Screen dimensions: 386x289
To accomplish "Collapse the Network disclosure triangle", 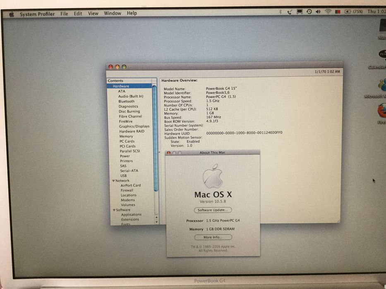I will pos(113,181).
